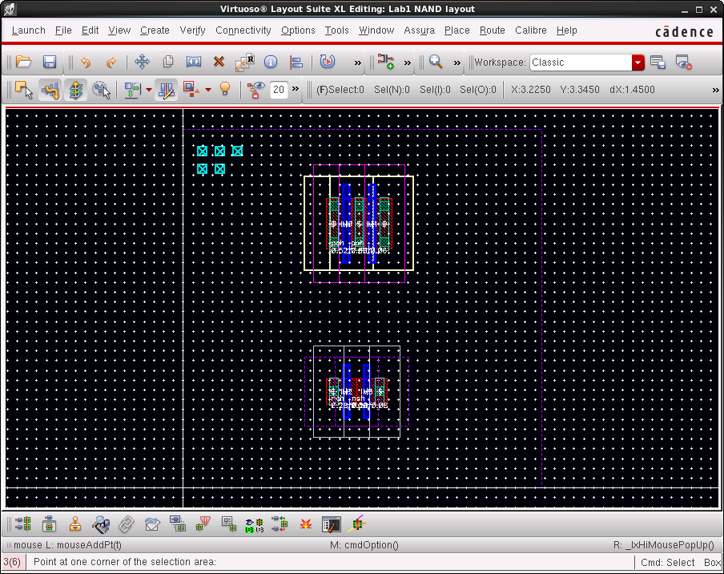Click the X:3.2250 coordinate readout
This screenshot has width=724, height=574.
530,90
